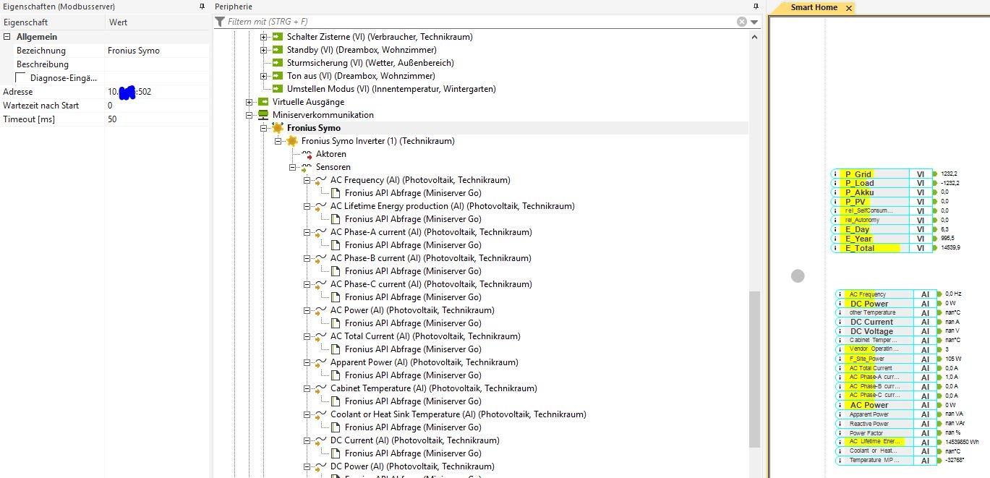
Task: Click the green icon of Ton aus (VI)
Action: [x=278, y=76]
